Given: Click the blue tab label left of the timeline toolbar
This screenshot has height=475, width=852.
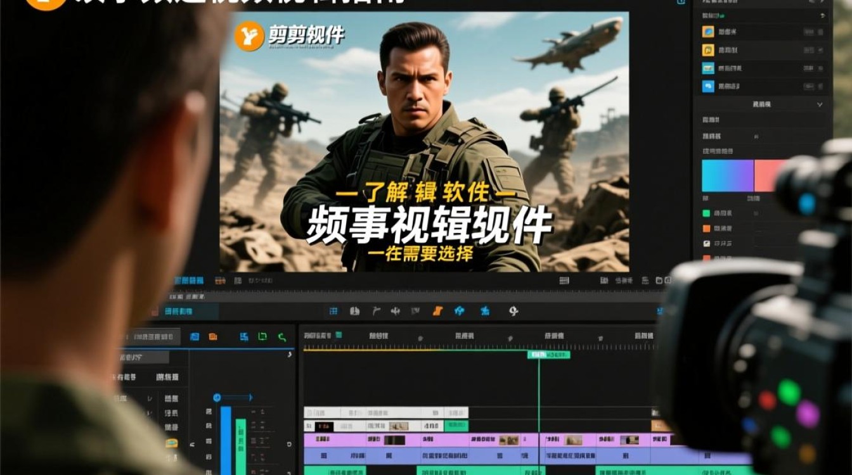Looking at the screenshot, I should click(x=179, y=311).
